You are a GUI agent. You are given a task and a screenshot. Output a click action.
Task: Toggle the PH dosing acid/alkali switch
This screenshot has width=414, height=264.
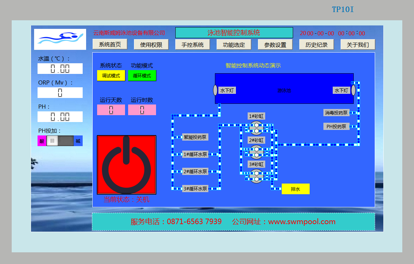click(x=60, y=141)
